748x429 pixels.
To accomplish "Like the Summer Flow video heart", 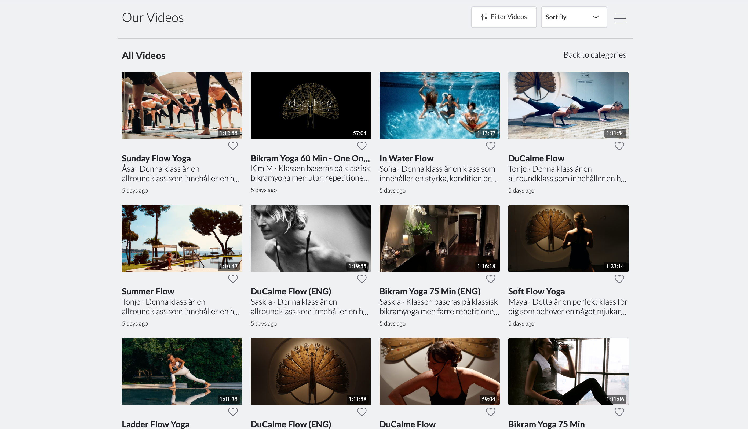I will (233, 278).
